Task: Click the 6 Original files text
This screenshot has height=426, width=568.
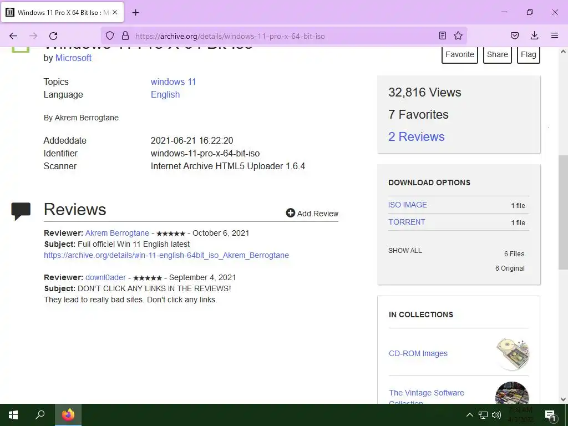Action: tap(510, 268)
